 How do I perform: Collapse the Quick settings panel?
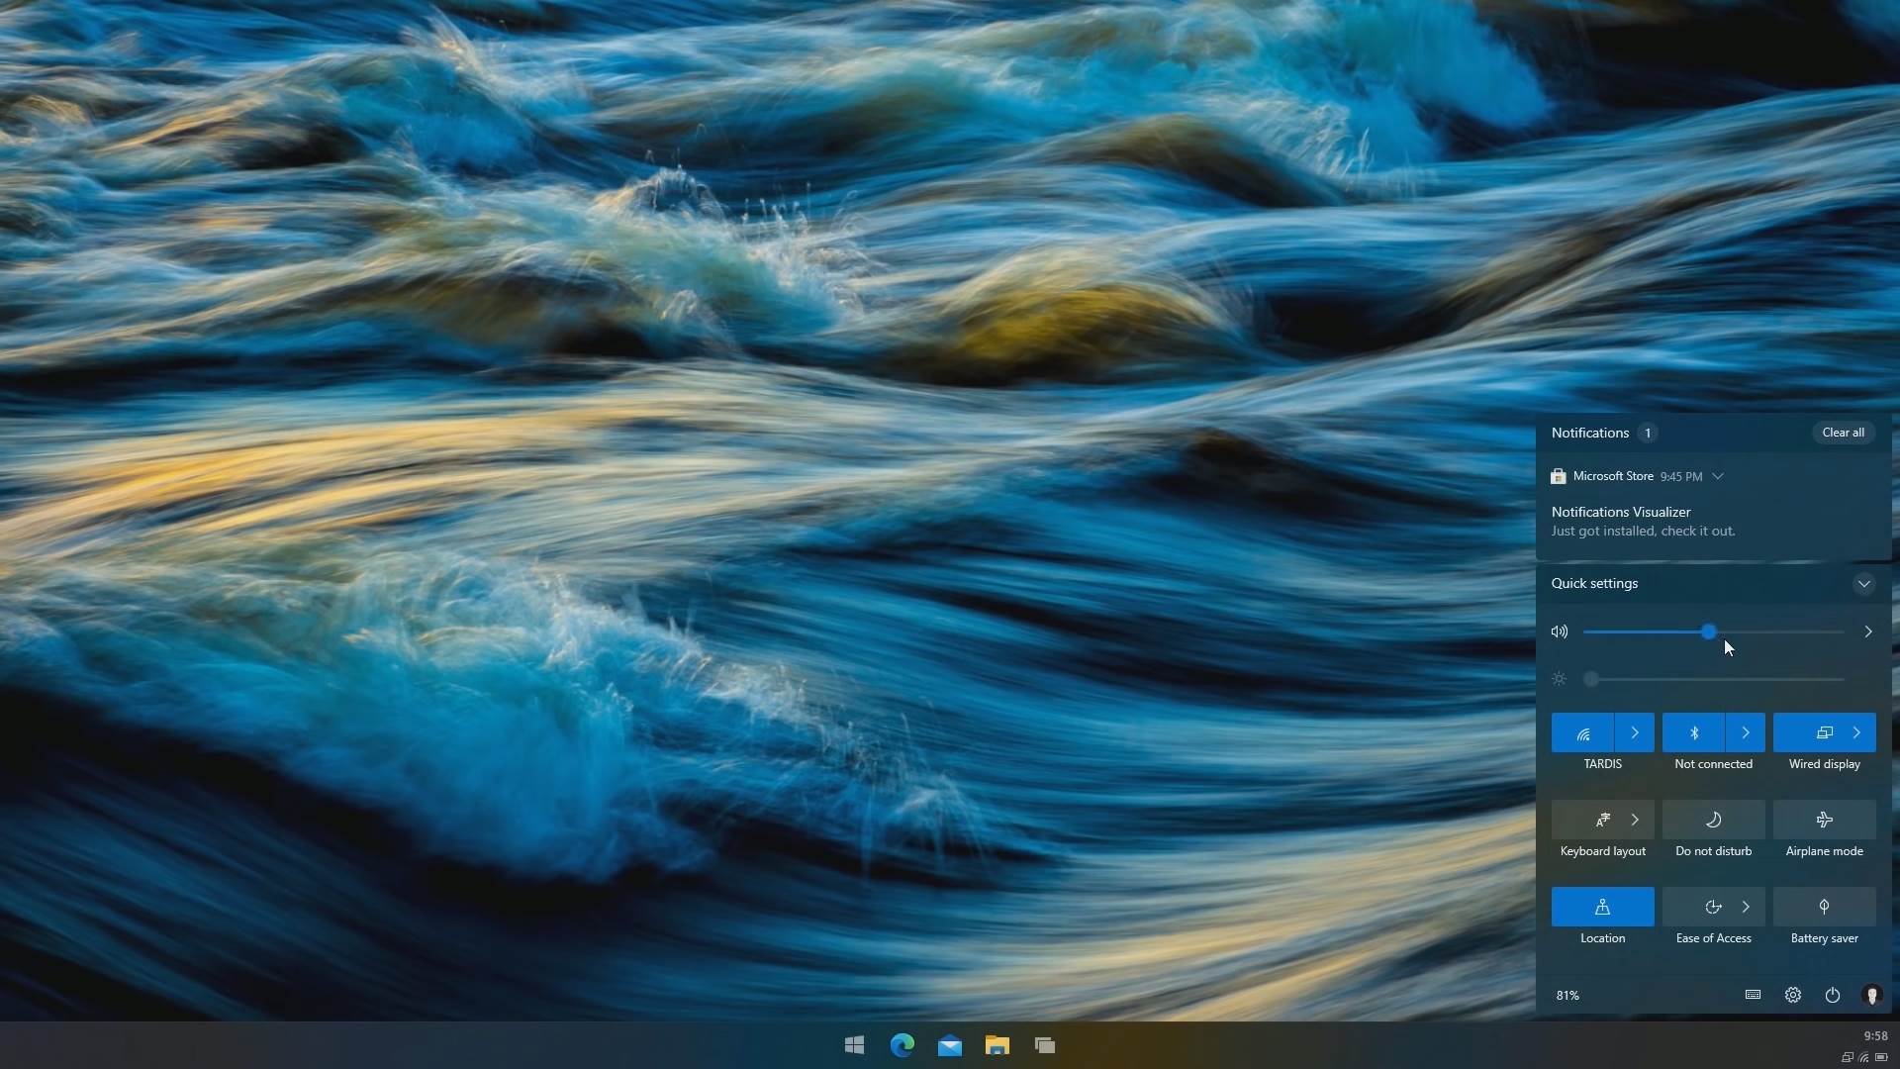pos(1864,584)
